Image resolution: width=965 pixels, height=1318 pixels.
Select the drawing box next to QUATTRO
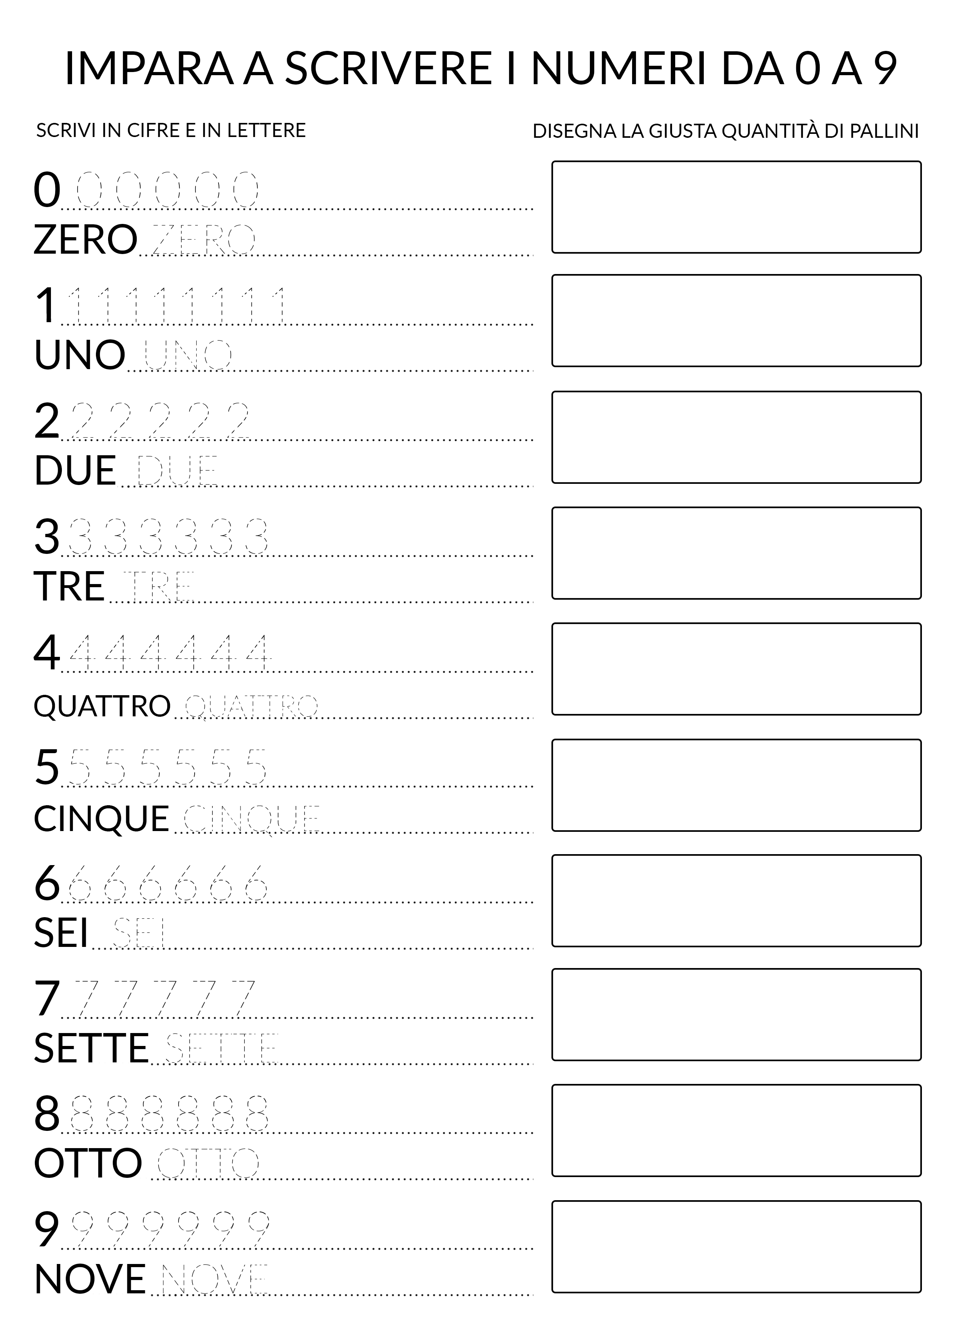point(736,669)
